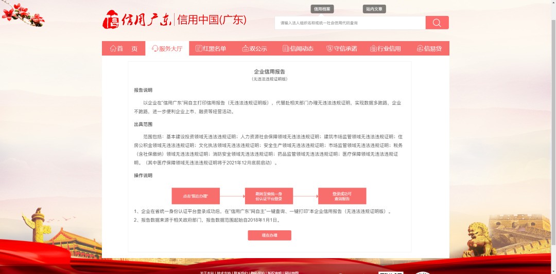Click the headset icon beside 服务大厅
The image size is (556, 274).
pyautogui.click(x=155, y=49)
